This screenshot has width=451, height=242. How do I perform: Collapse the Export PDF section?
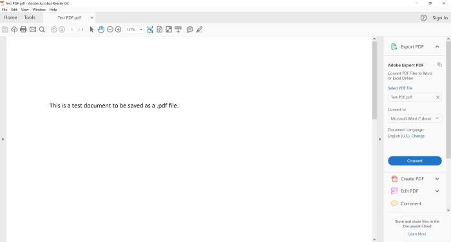coord(437,46)
